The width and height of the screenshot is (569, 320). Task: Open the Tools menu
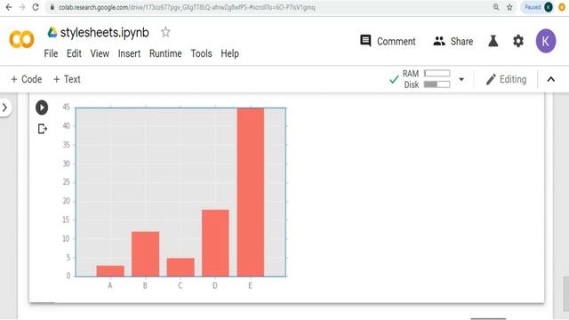point(202,53)
